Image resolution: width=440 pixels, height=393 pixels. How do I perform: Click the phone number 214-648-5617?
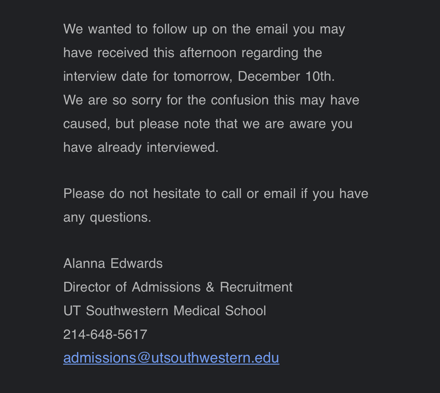point(105,334)
